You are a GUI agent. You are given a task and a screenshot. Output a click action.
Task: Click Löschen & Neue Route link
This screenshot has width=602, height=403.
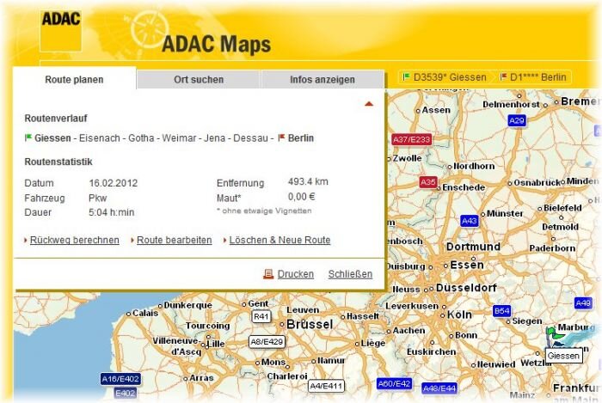click(279, 240)
